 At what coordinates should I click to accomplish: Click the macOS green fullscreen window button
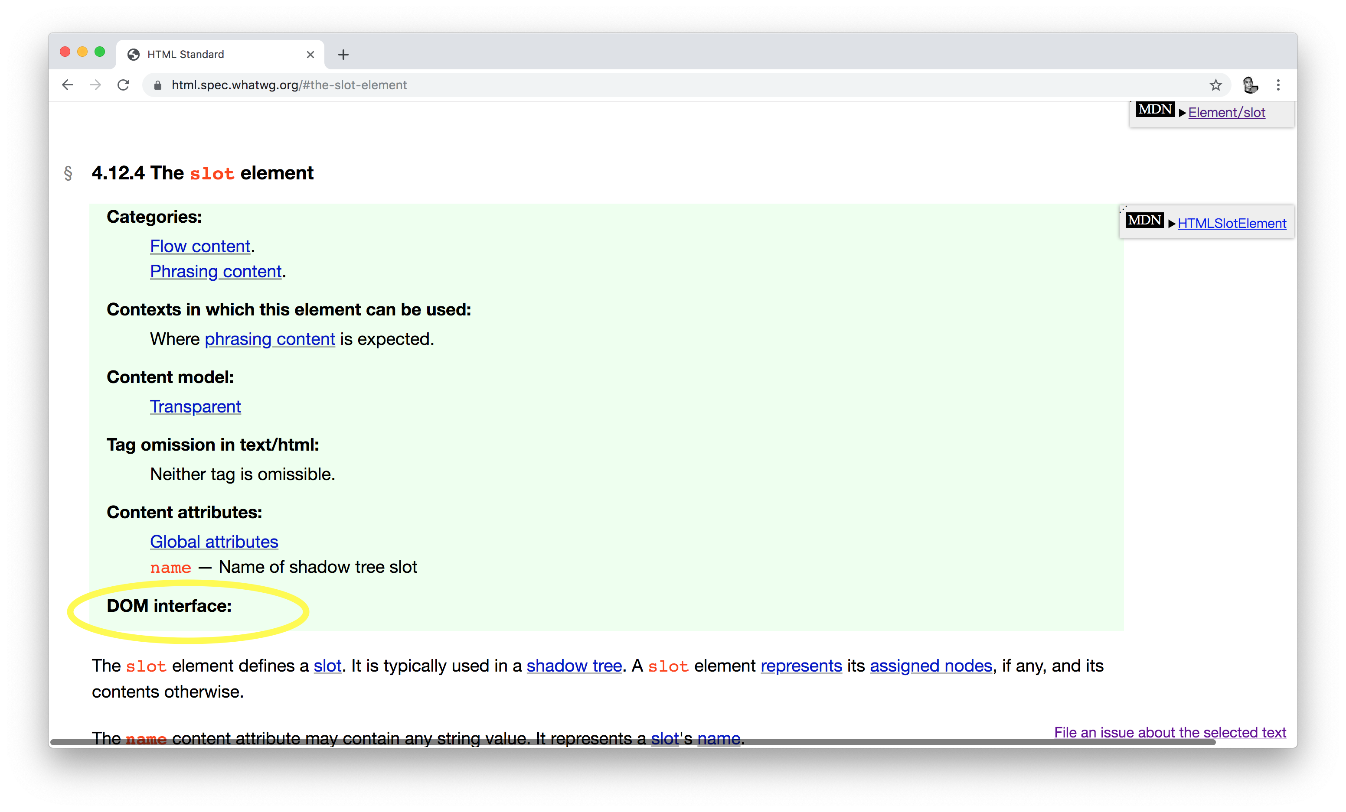click(99, 52)
